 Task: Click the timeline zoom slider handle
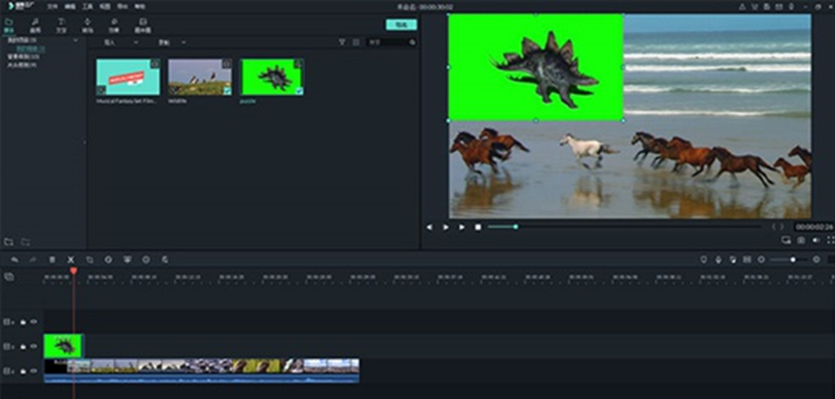click(x=793, y=259)
